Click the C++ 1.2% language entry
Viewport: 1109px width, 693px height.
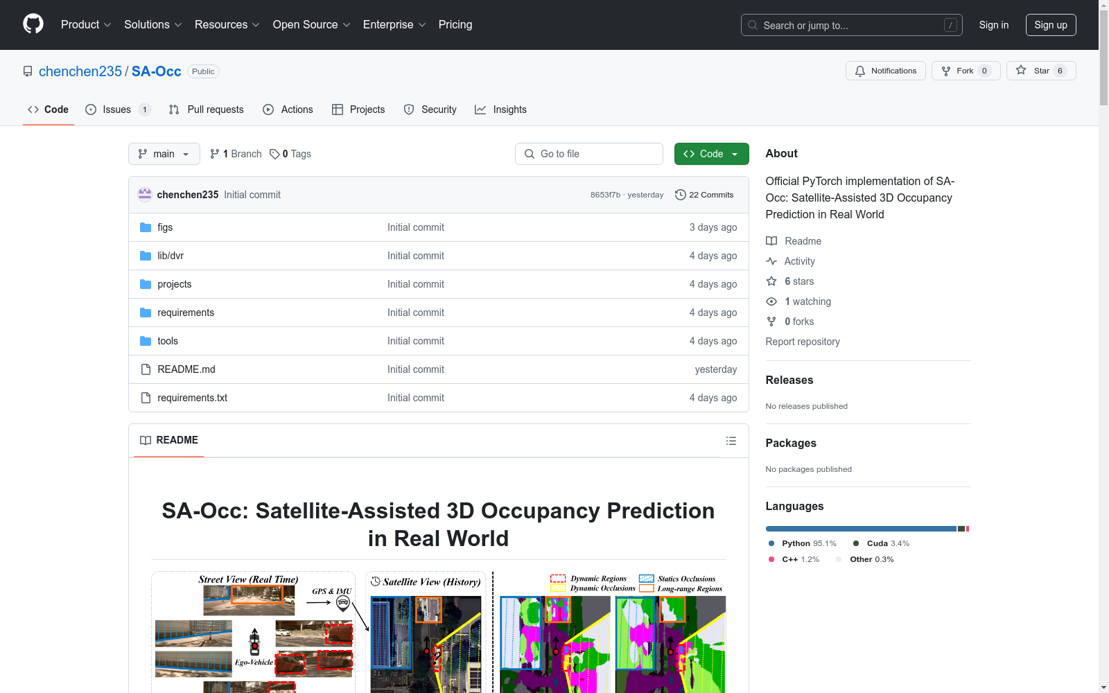click(794, 559)
